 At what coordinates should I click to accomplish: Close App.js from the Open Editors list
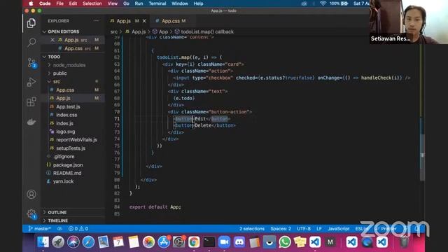[x=52, y=40]
